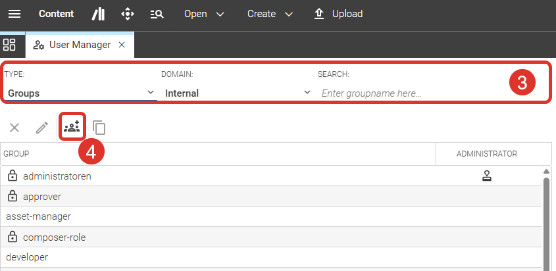The width and height of the screenshot is (556, 271).
Task: Open the hamburger main menu
Action: tap(14, 14)
